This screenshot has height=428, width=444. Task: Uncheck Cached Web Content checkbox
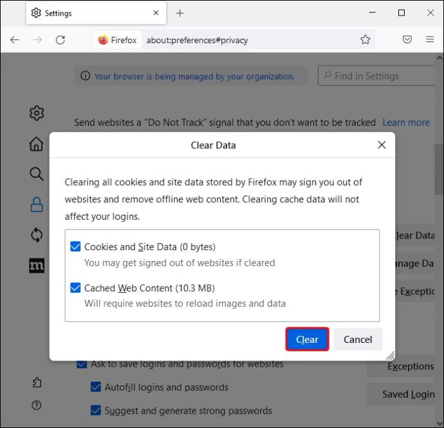pos(75,288)
